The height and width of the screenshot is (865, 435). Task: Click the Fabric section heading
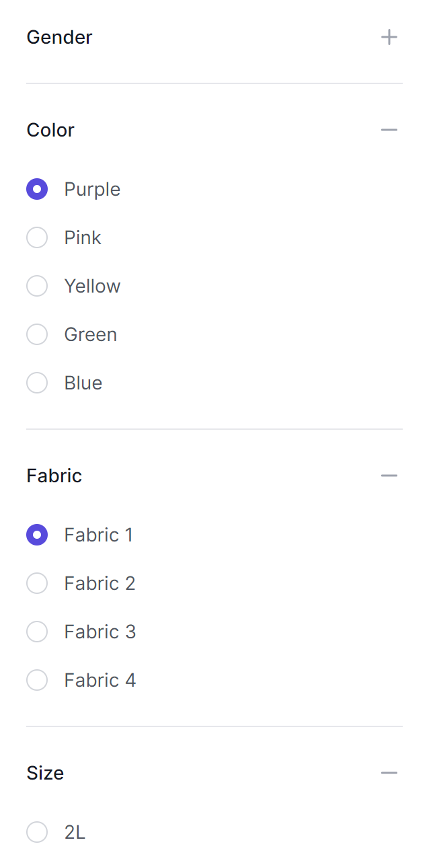54,476
